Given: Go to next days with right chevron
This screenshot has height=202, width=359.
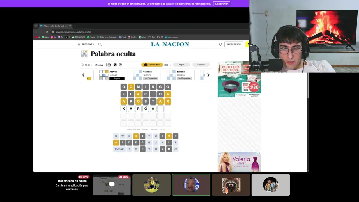Looking at the screenshot, I should click(208, 75).
